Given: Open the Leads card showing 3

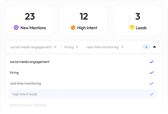Looking at the screenshot, I should tap(137, 20).
